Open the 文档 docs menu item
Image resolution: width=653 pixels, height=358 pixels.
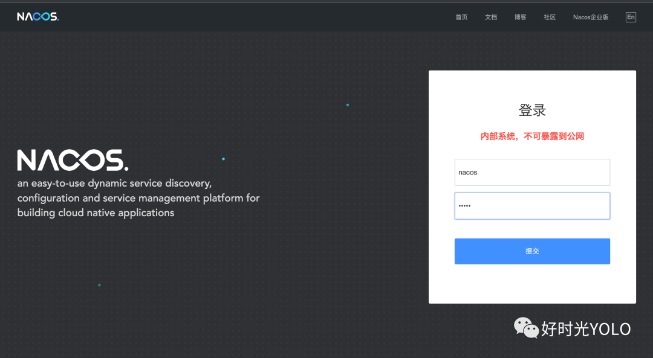[491, 17]
